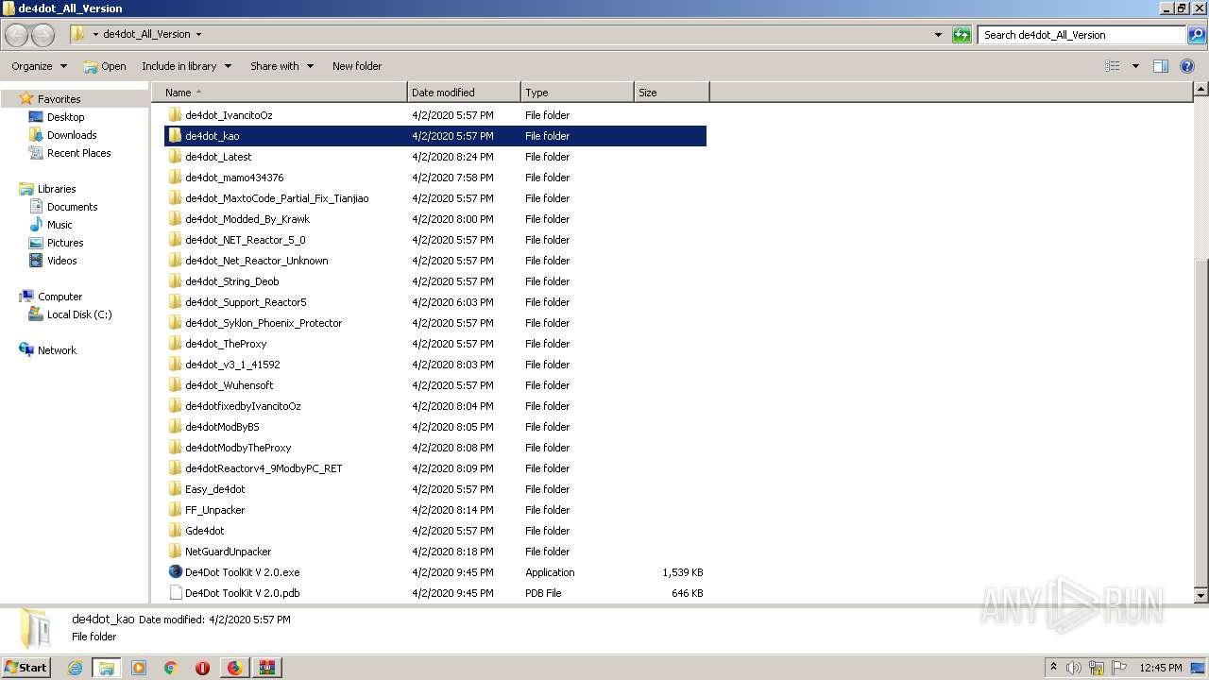
Task: Open Recent Places in navigation pane
Action: pos(78,153)
